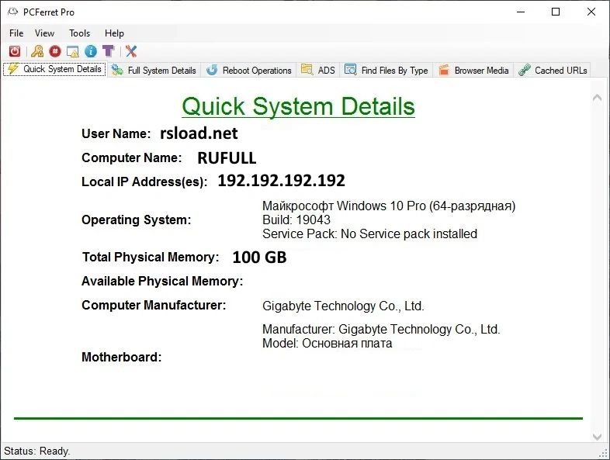
Task: Click the User Name label
Action: pos(116,133)
